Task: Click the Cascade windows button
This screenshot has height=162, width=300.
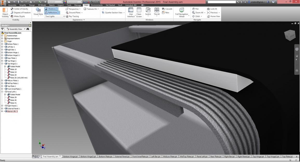Action: coord(167,9)
